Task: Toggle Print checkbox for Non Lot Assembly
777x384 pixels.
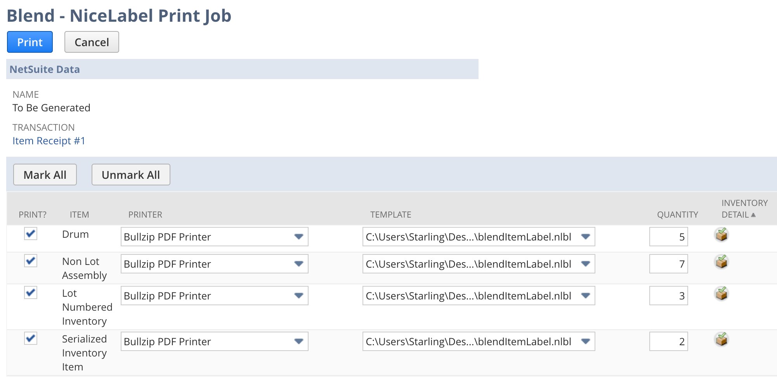Action: 31,261
